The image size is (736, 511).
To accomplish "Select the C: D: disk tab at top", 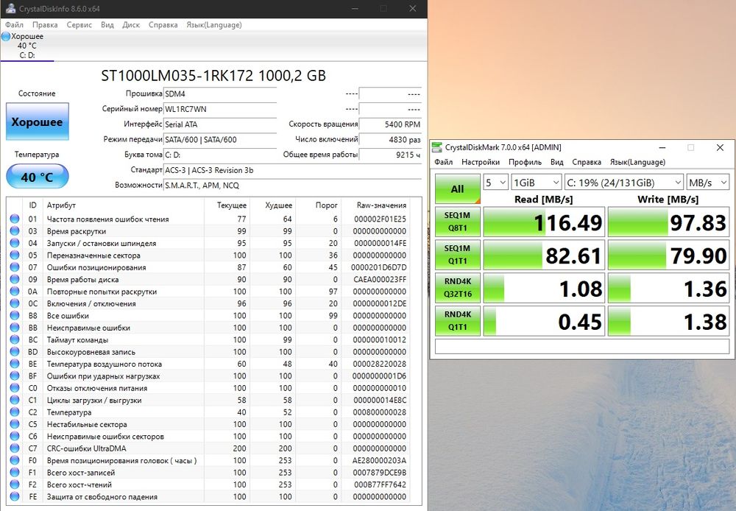I will coord(27,46).
